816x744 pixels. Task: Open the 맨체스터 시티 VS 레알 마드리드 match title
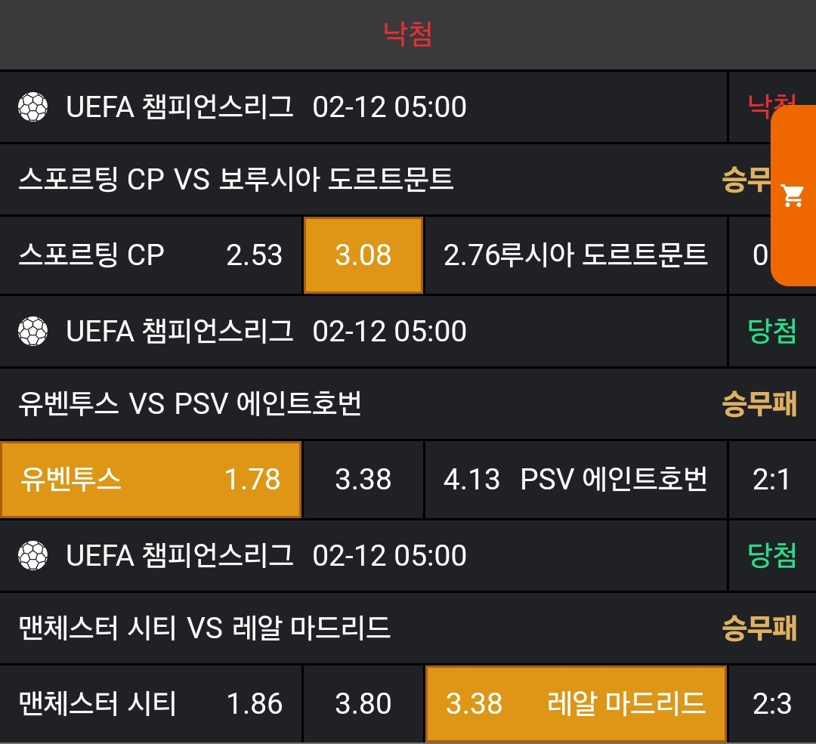click(204, 628)
